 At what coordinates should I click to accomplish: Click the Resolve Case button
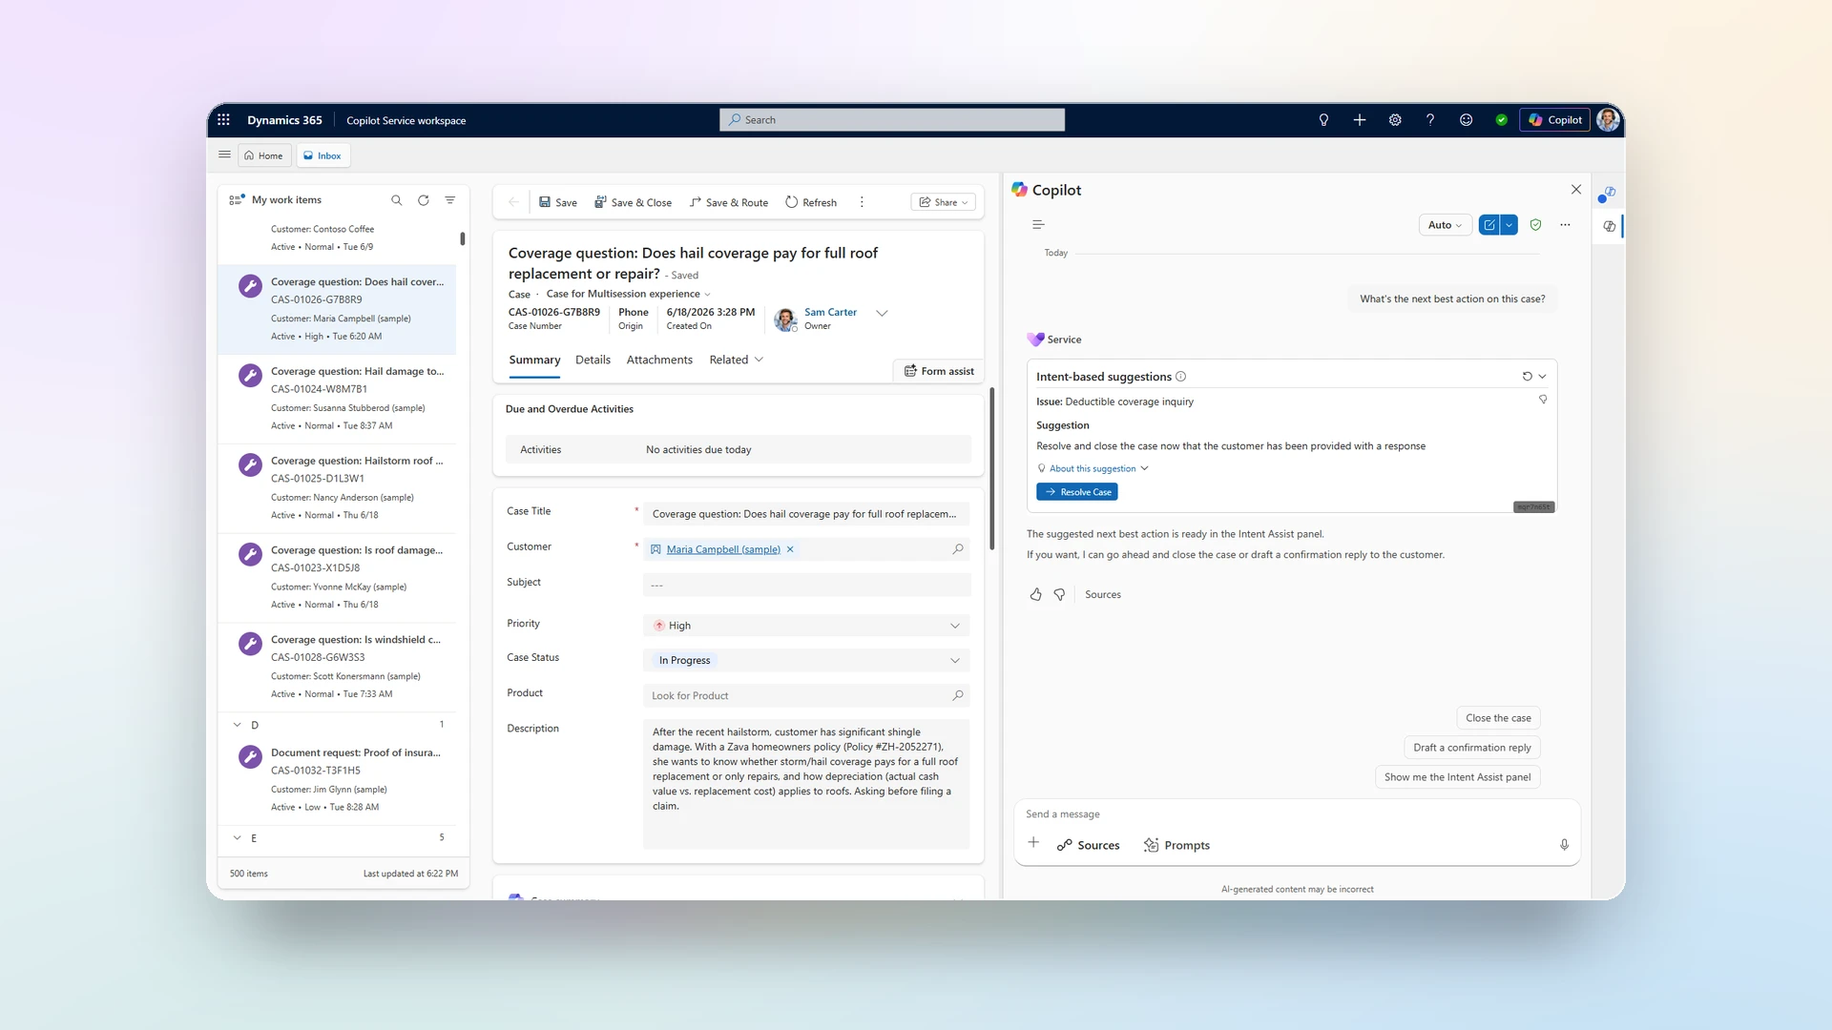[x=1077, y=492]
